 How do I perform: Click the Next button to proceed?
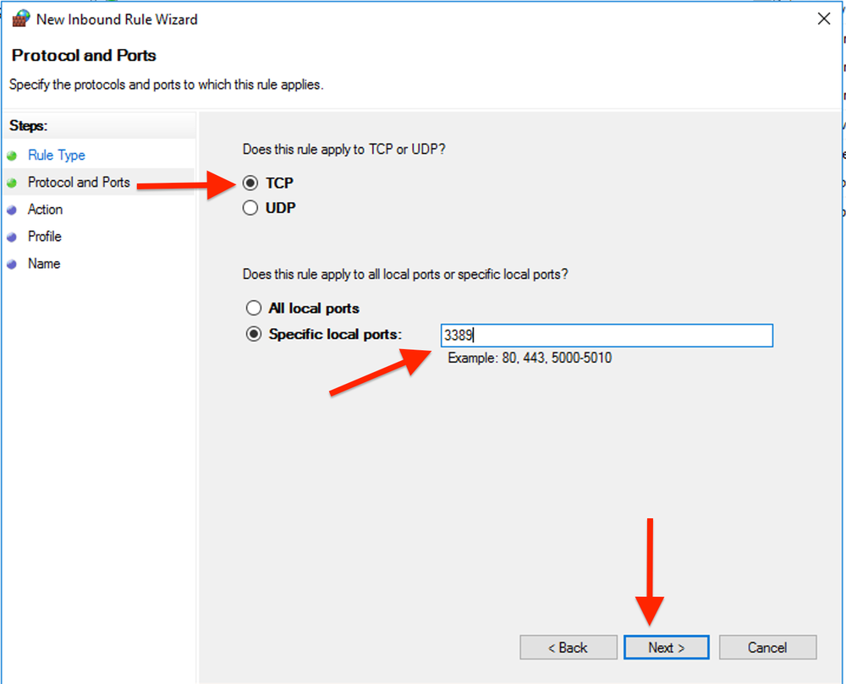click(x=666, y=647)
